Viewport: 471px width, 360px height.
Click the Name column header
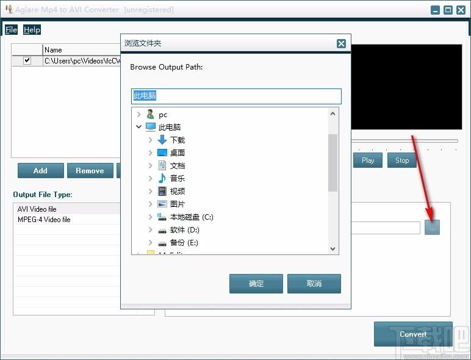[82, 50]
